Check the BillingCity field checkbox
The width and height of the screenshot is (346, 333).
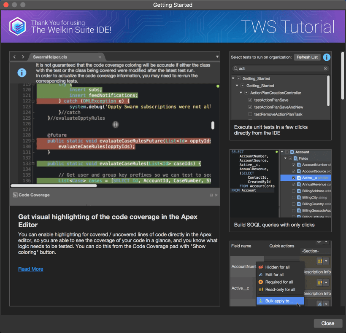point(294,197)
